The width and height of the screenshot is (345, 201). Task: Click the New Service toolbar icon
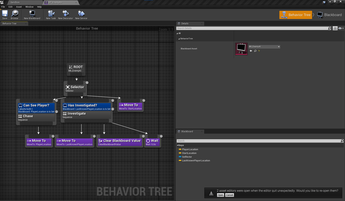click(81, 14)
